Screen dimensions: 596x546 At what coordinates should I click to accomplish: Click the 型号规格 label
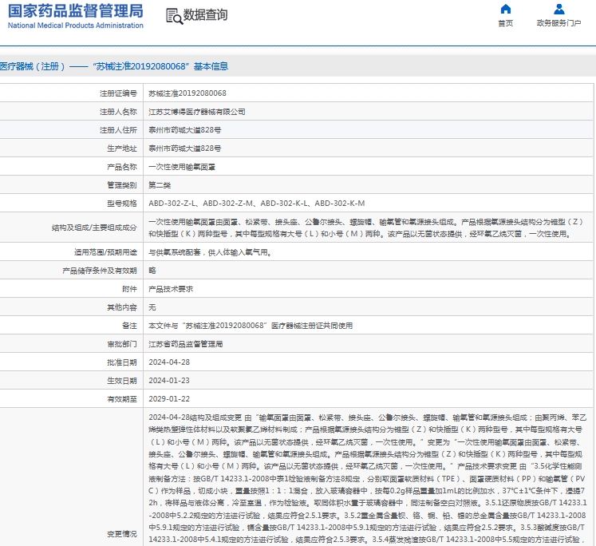coord(122,204)
